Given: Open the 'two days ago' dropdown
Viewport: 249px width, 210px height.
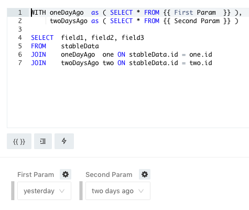Looking at the screenshot, I should (118, 191).
